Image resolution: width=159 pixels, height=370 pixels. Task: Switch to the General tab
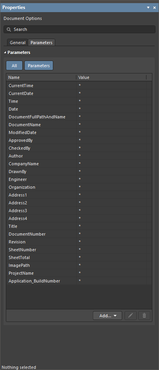(x=18, y=43)
